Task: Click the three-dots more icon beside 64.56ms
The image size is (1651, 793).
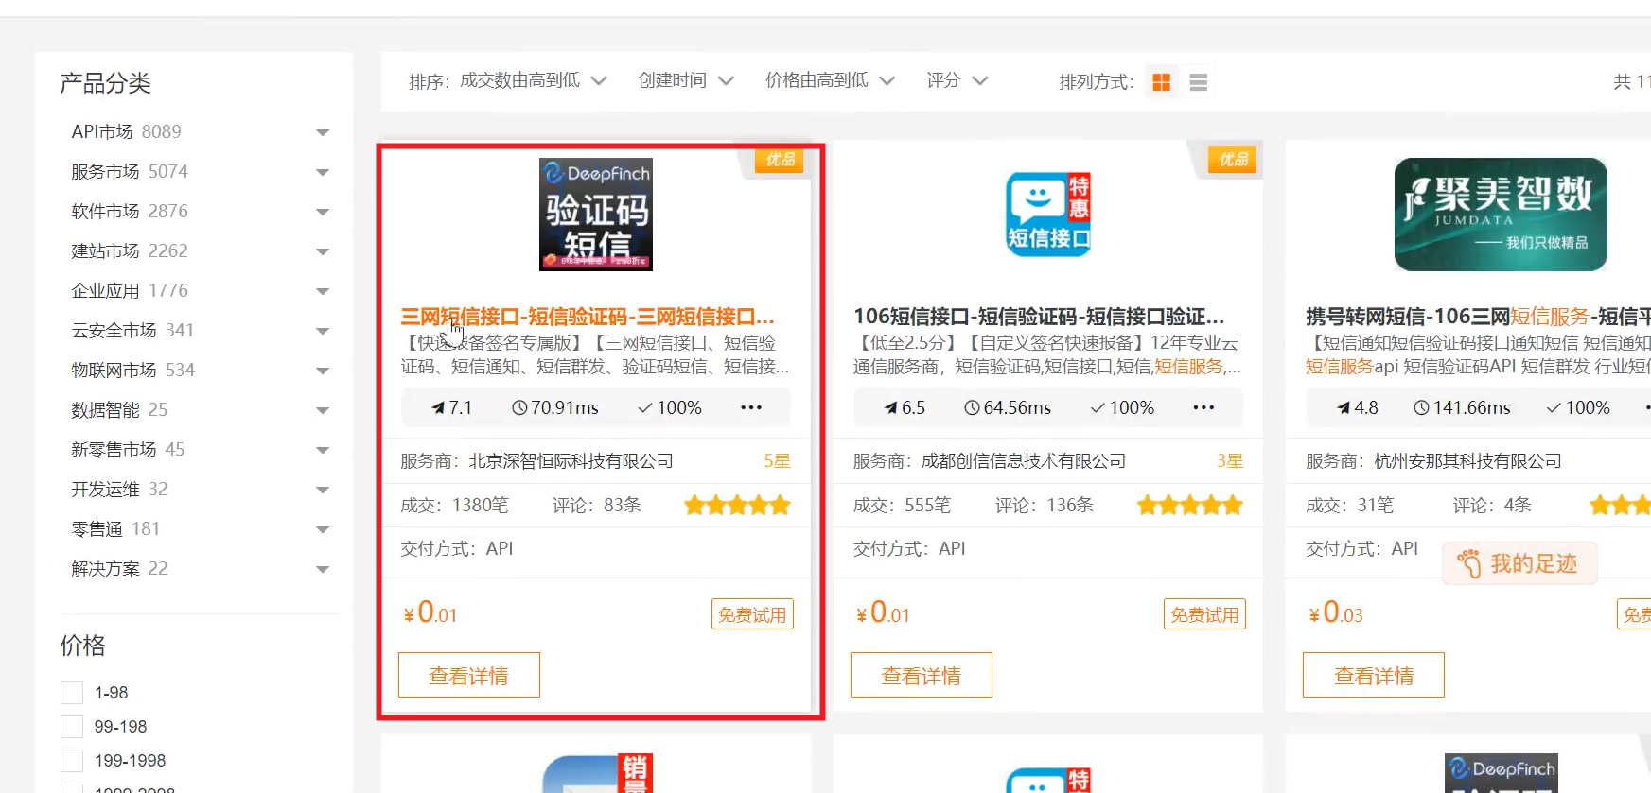Action: coord(1203,407)
